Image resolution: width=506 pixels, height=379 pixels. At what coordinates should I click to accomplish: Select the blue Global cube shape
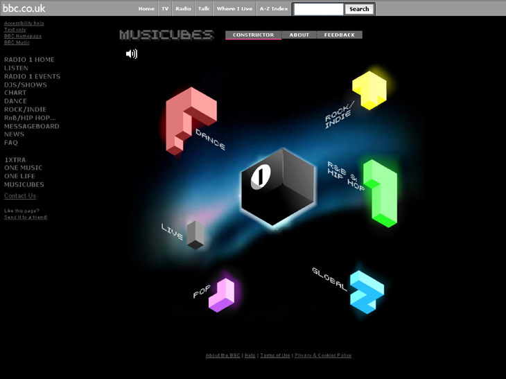(x=367, y=292)
